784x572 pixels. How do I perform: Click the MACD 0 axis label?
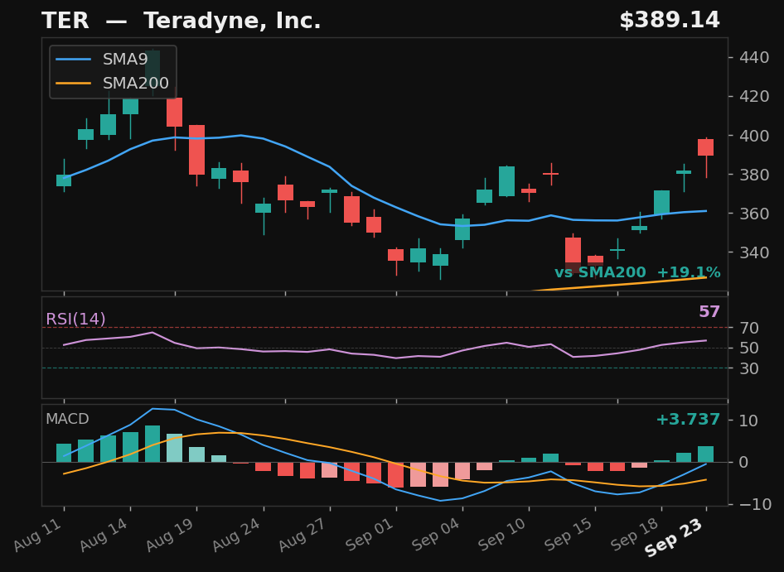pyautogui.click(x=744, y=462)
